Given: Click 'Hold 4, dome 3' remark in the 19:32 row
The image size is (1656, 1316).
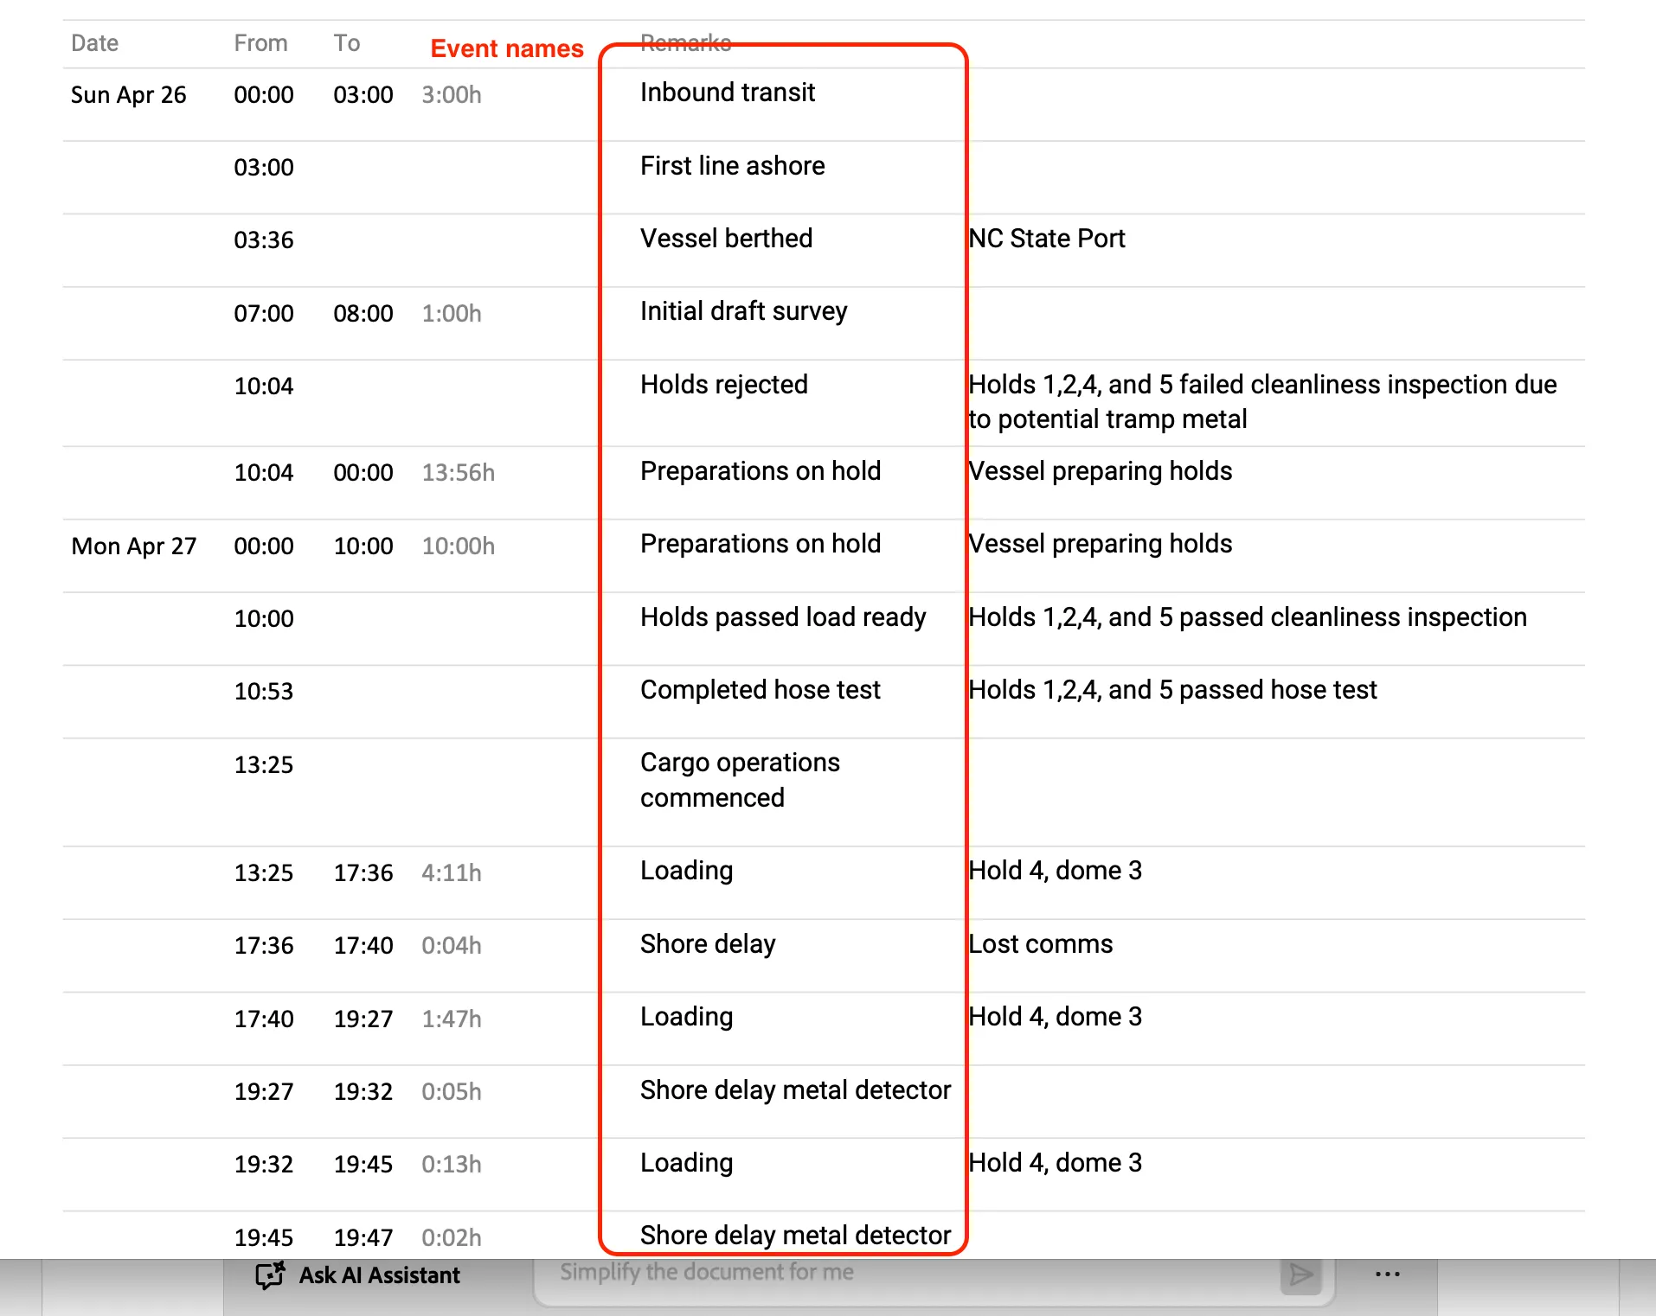Looking at the screenshot, I should [x=1056, y=1163].
